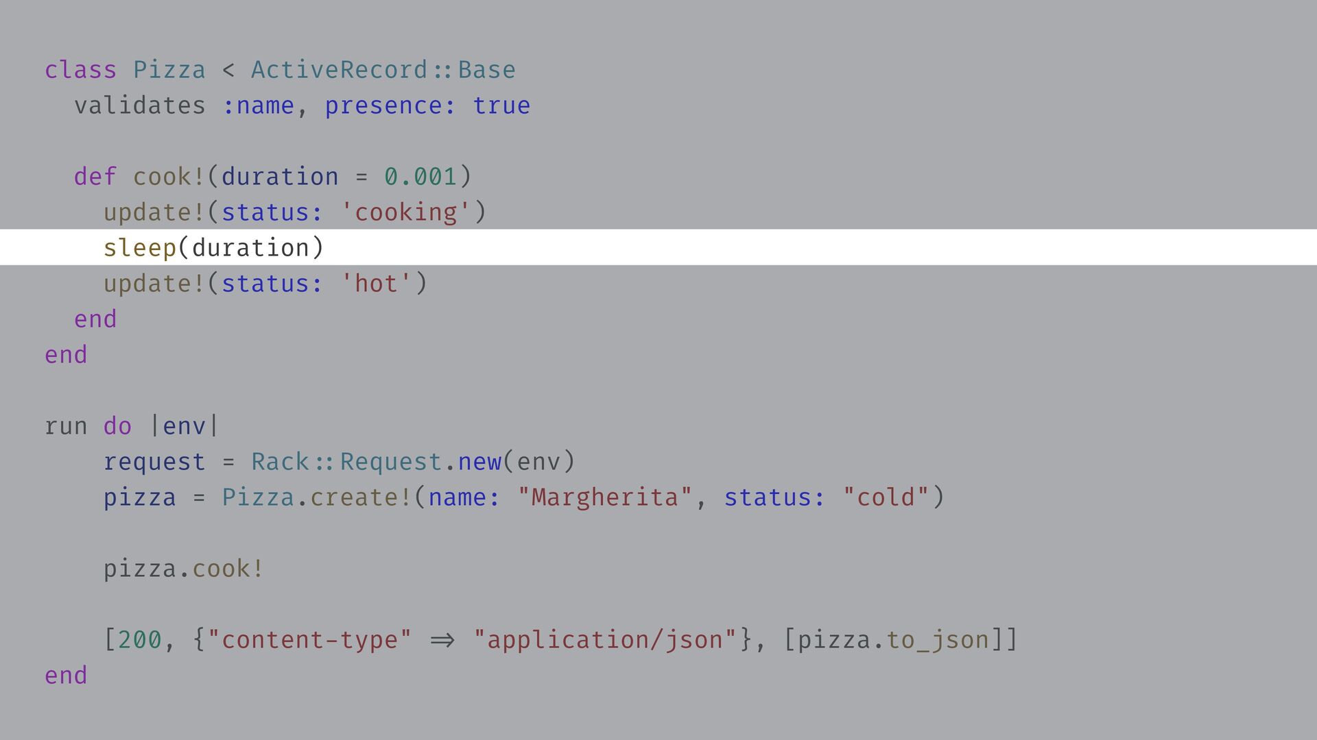Click the "Margherita" name string
This screenshot has height=740, width=1317.
pos(604,497)
